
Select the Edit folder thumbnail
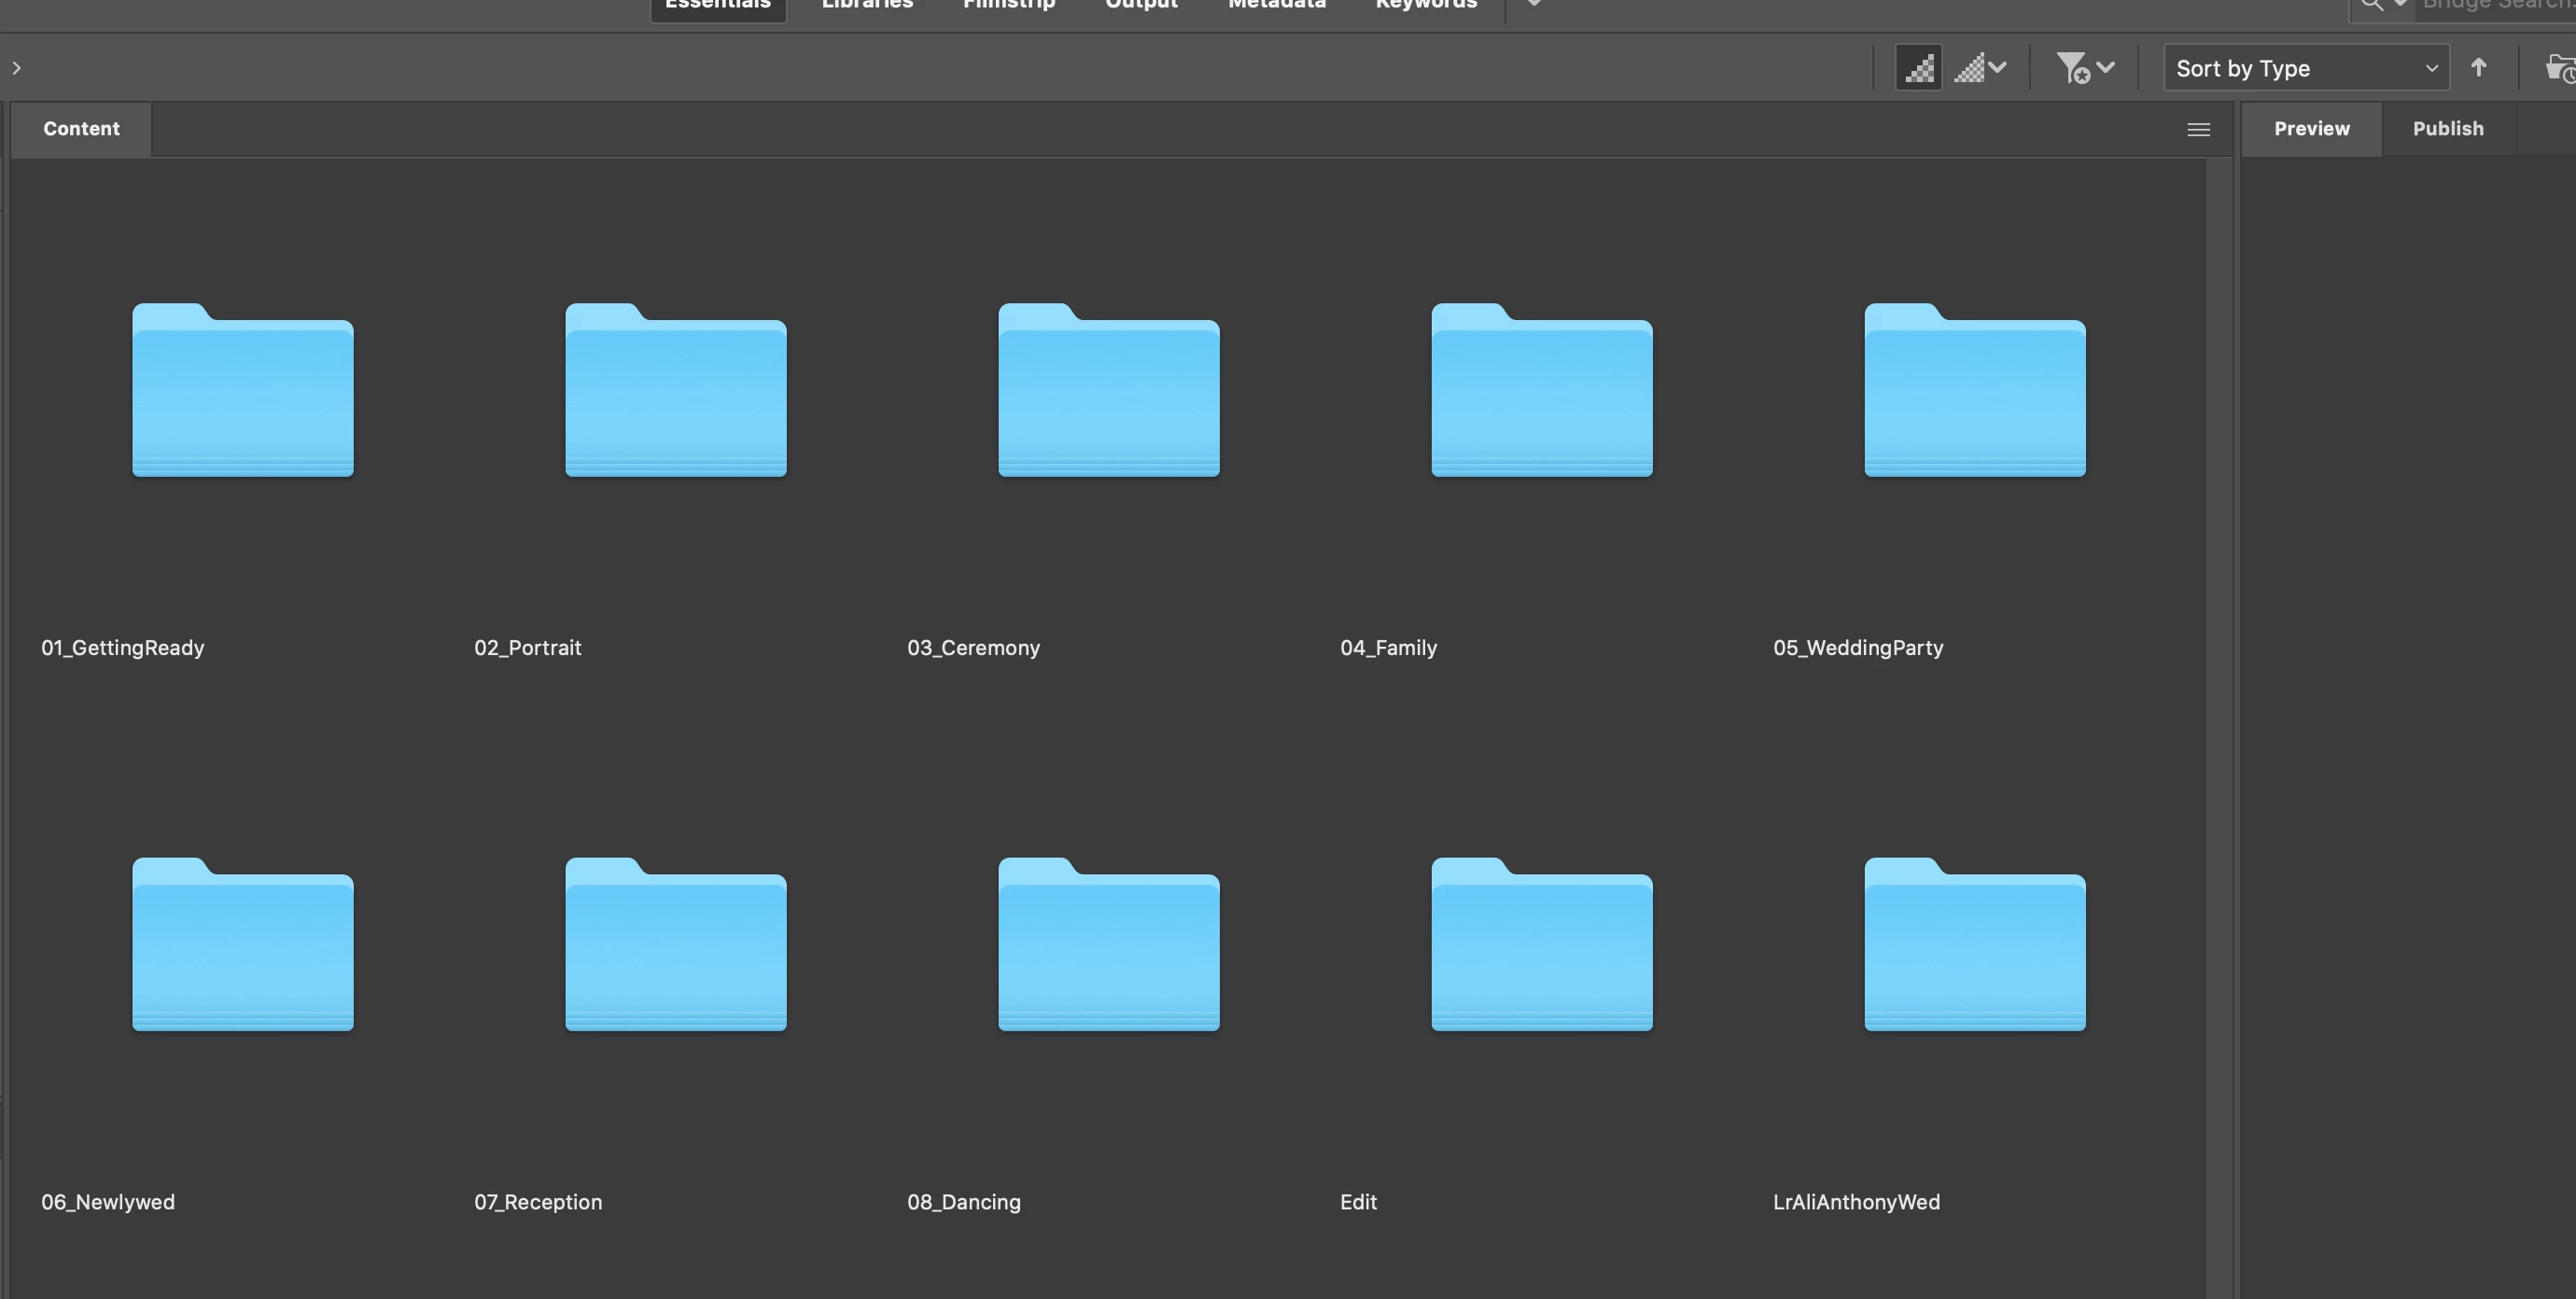tap(1541, 944)
